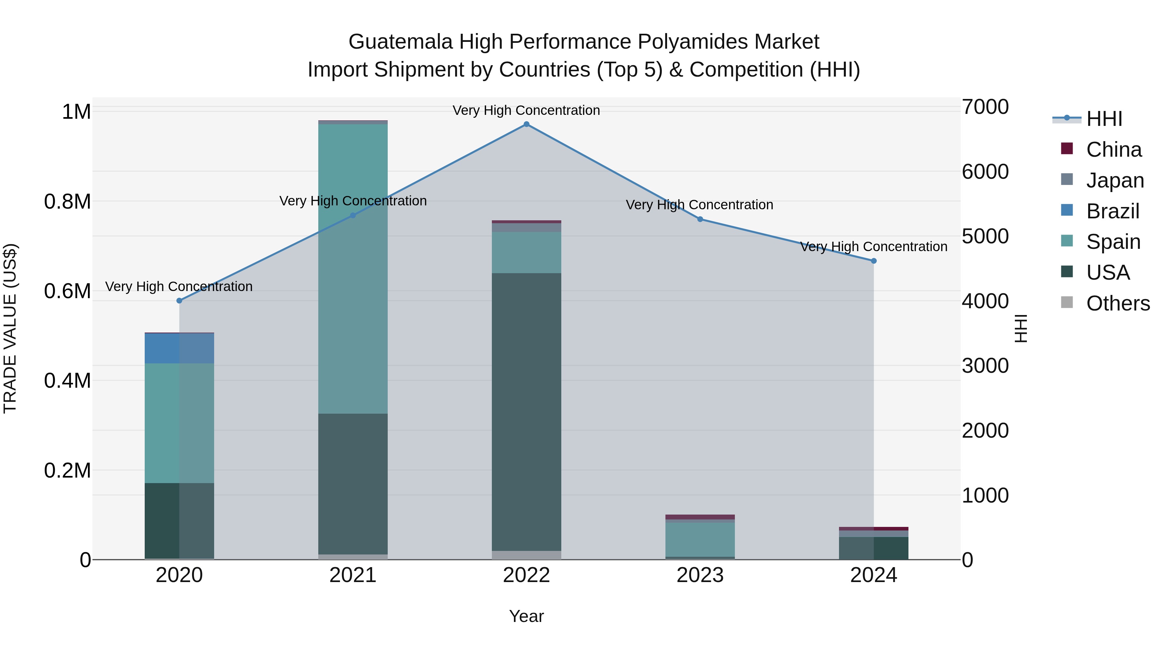Click the Spain segment of 2020 bar
Image resolution: width=1168 pixels, height=657 pixels.
click(179, 423)
